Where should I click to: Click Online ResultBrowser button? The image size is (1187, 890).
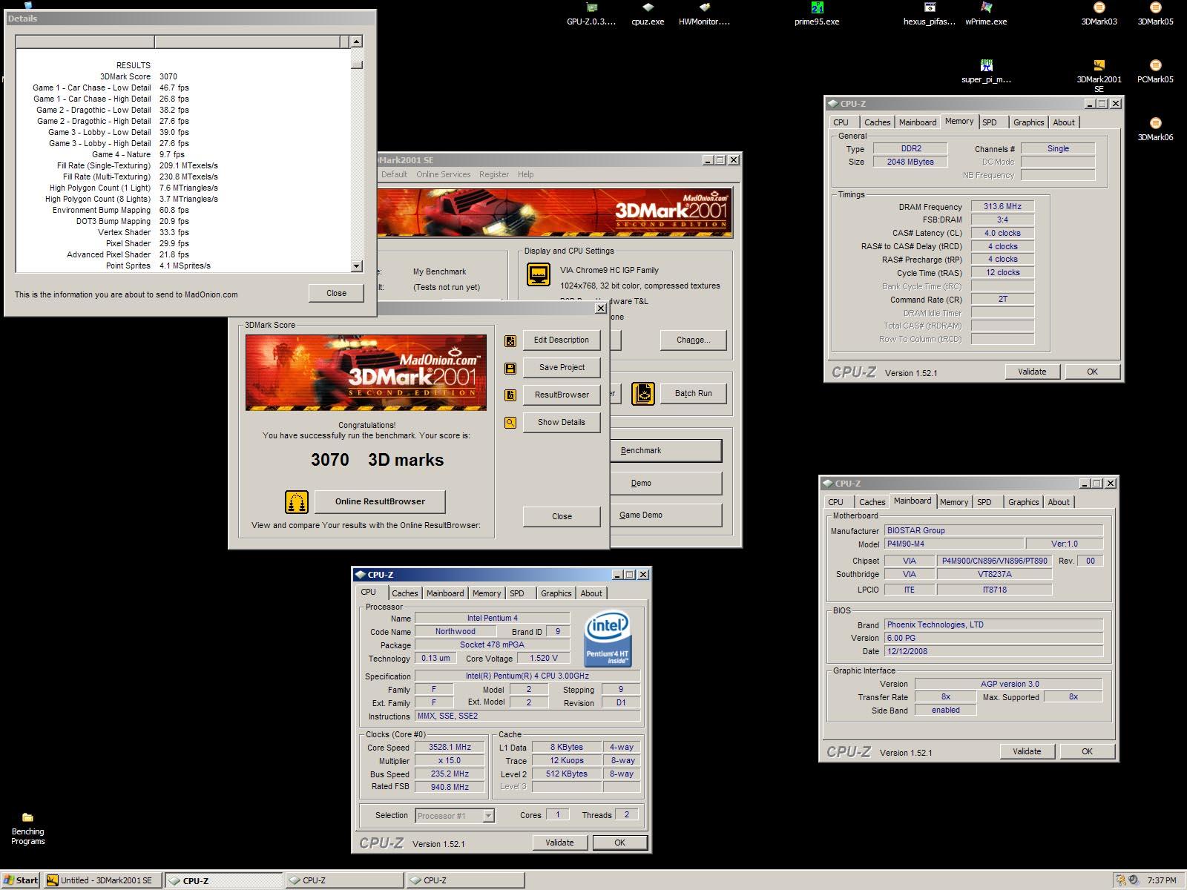(380, 501)
